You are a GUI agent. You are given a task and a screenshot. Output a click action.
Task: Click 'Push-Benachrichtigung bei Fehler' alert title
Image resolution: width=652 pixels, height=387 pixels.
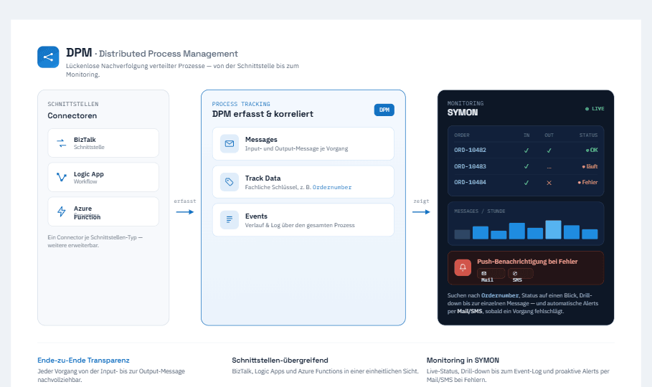click(527, 262)
